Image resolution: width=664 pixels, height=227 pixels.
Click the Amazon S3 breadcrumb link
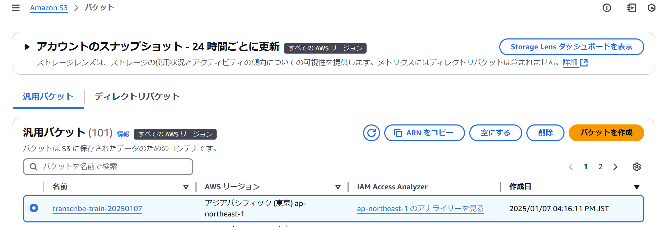[49, 8]
